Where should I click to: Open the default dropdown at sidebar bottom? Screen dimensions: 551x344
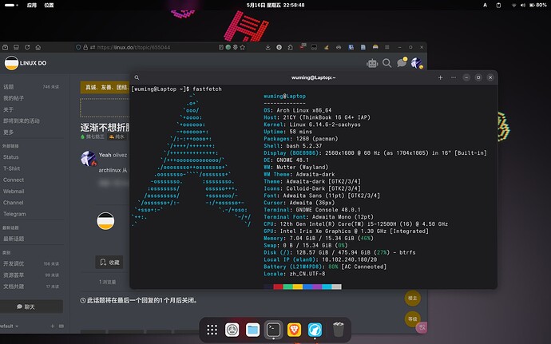tap(9, 326)
